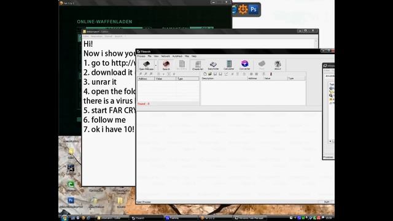Open the Converter tool

tap(244, 65)
